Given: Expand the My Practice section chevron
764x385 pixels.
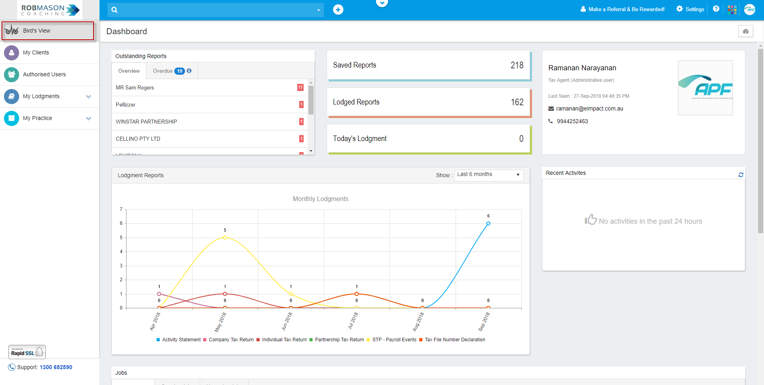Looking at the screenshot, I should tap(88, 118).
